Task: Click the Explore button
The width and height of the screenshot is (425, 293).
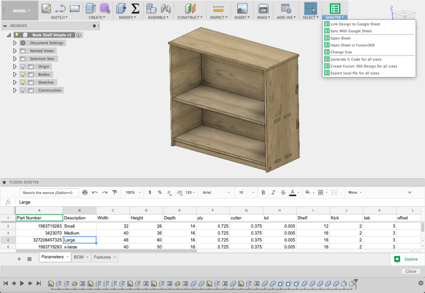Action: click(406, 259)
